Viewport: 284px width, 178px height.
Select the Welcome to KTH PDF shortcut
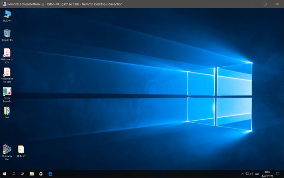pyautogui.click(x=7, y=53)
